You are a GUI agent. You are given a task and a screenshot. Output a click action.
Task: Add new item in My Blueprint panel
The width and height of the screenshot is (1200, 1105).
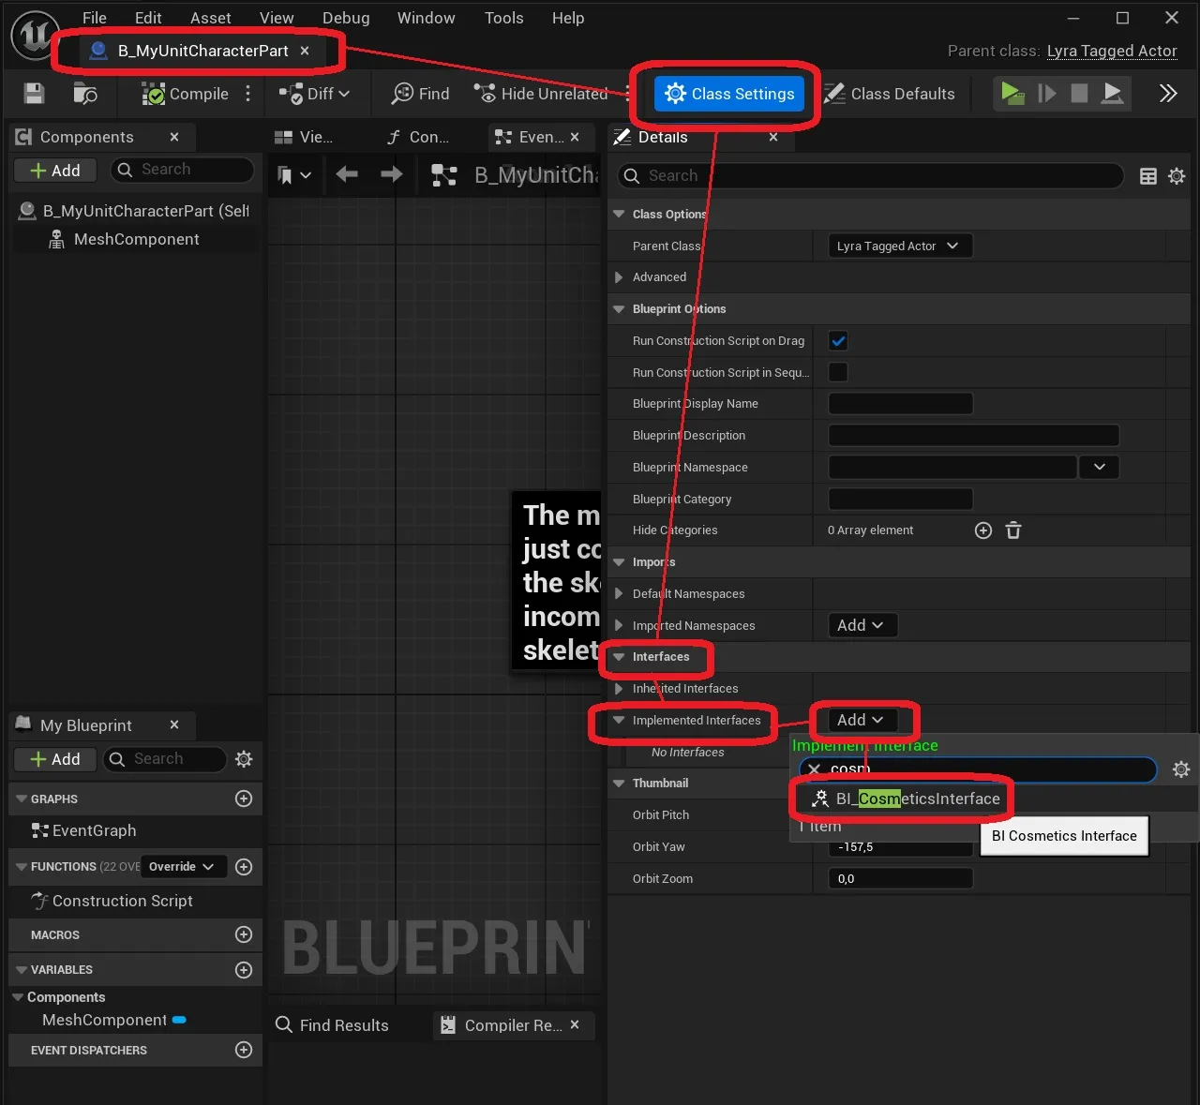tap(55, 759)
